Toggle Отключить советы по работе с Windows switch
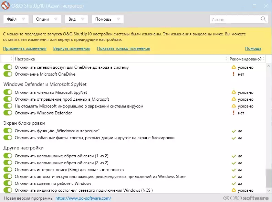Screen dimensions: 272x202 [8, 183]
